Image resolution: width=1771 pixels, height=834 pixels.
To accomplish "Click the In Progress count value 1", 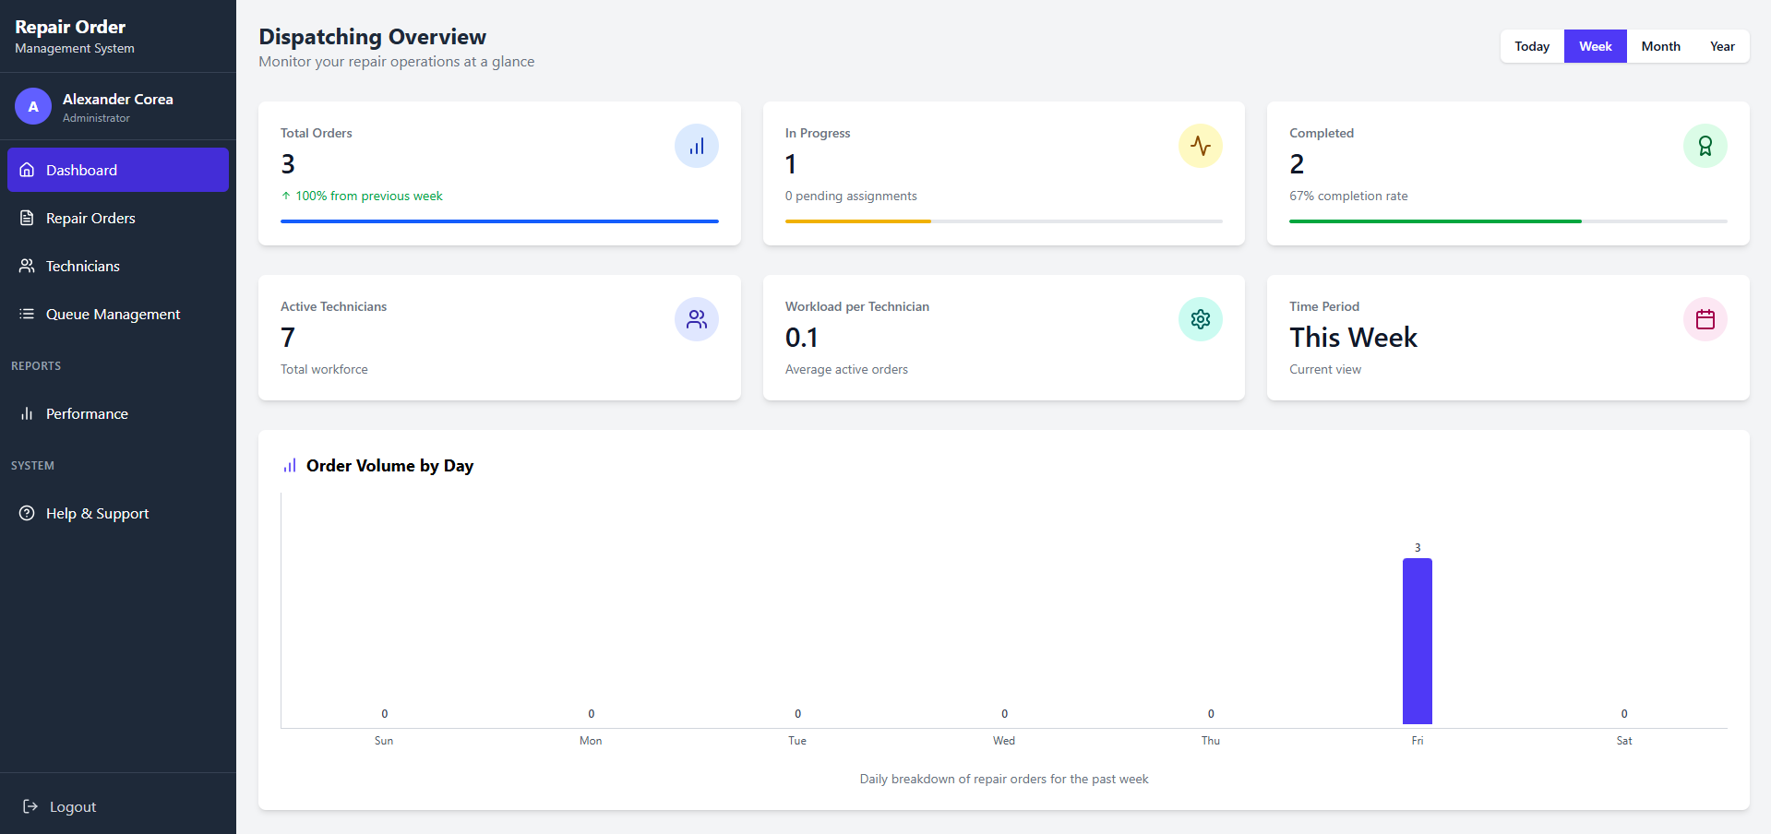I will [791, 164].
